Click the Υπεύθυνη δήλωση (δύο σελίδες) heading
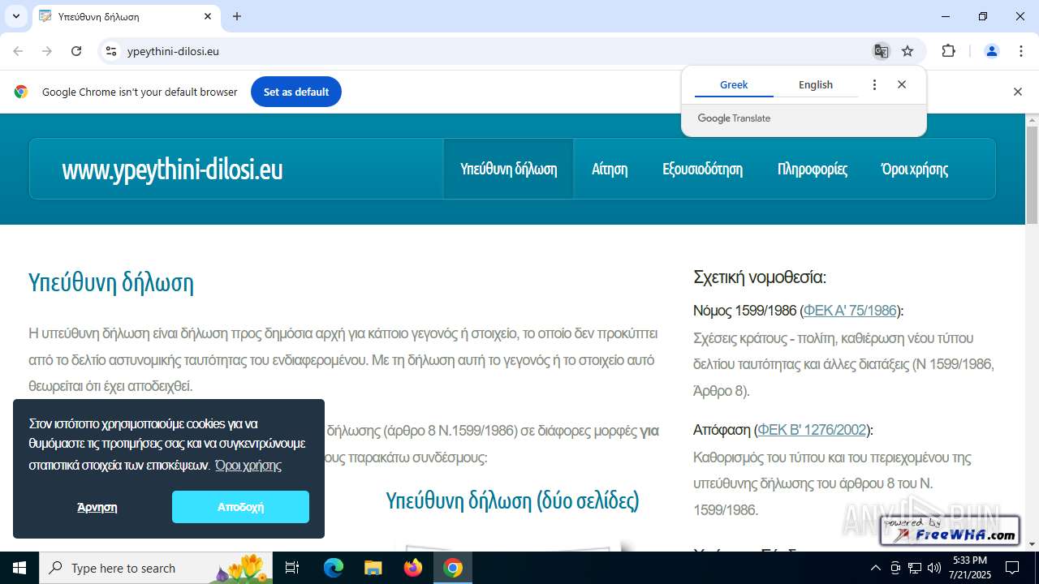This screenshot has height=584, width=1039. [x=512, y=500]
